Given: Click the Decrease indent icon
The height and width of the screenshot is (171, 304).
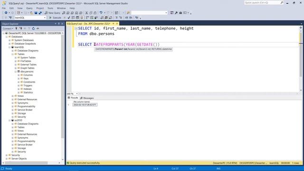Looking at the screenshot, I should 127,18.
